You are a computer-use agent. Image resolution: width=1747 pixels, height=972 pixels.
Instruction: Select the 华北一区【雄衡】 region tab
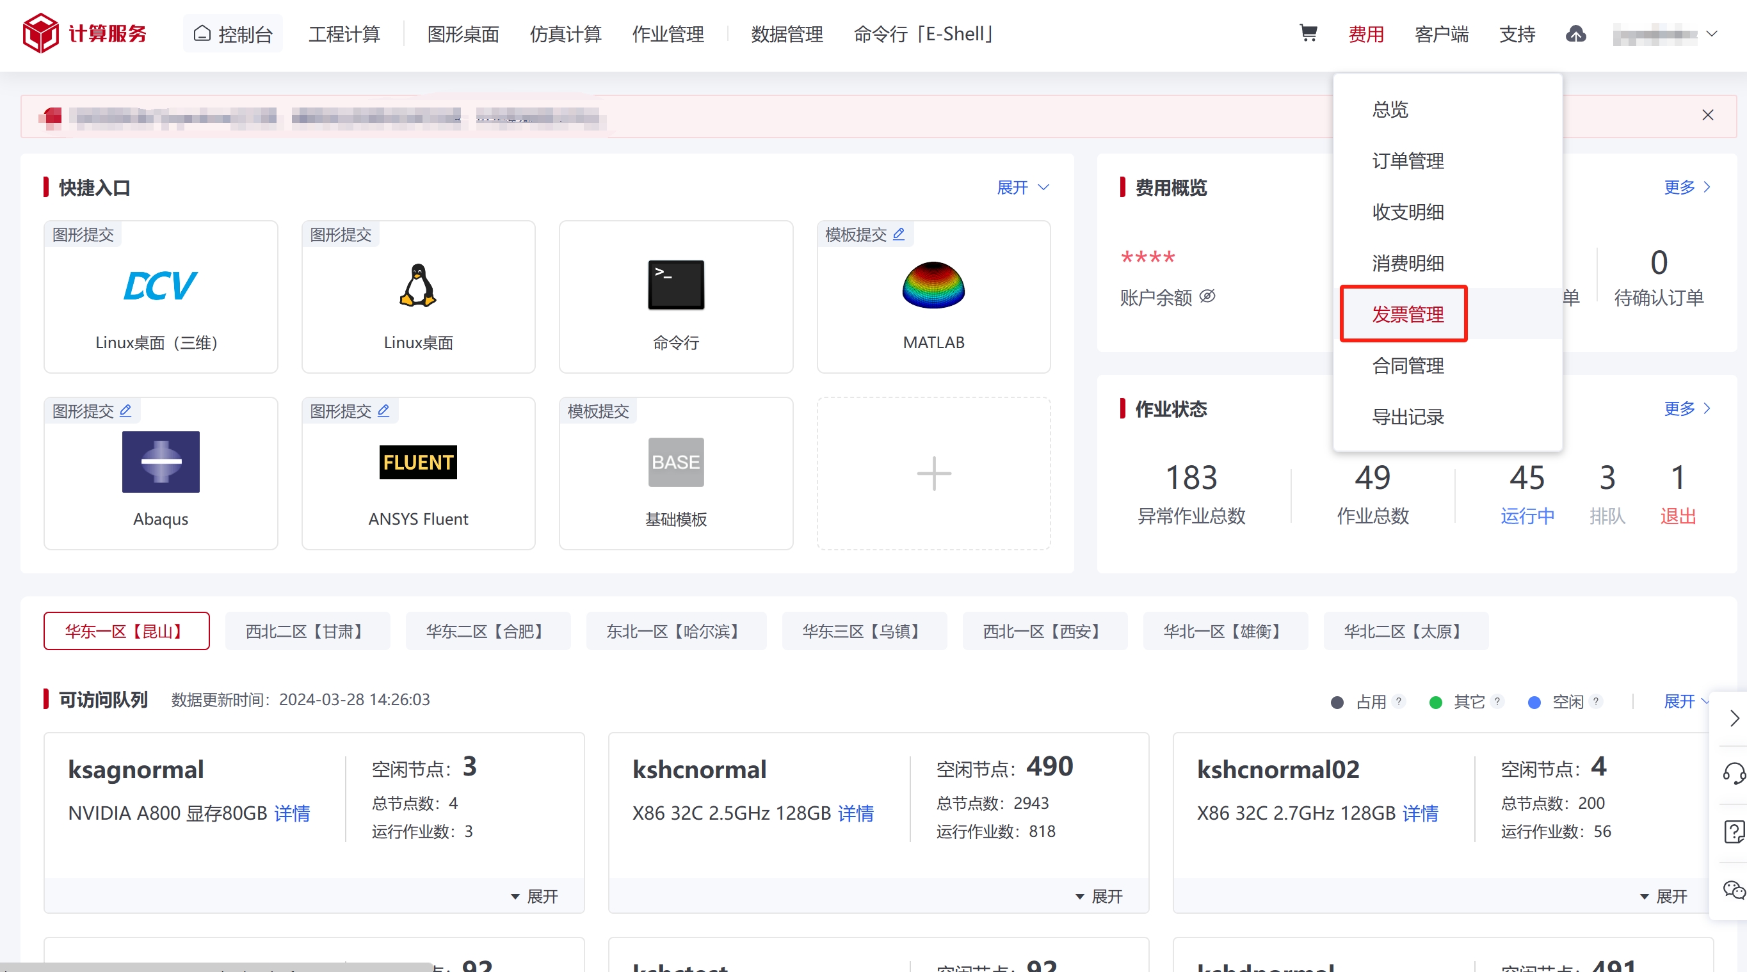[1225, 631]
